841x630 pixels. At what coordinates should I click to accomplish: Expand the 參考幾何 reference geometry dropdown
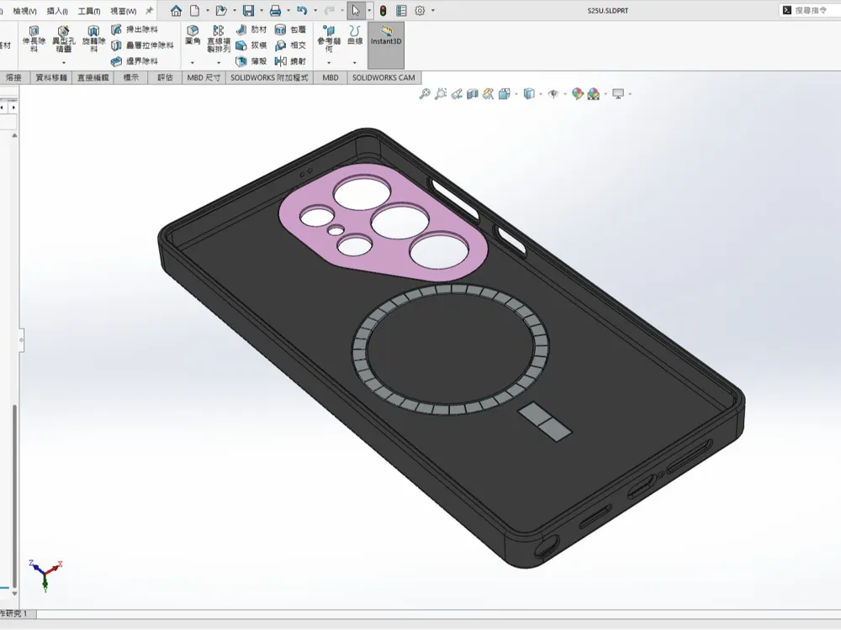329,63
